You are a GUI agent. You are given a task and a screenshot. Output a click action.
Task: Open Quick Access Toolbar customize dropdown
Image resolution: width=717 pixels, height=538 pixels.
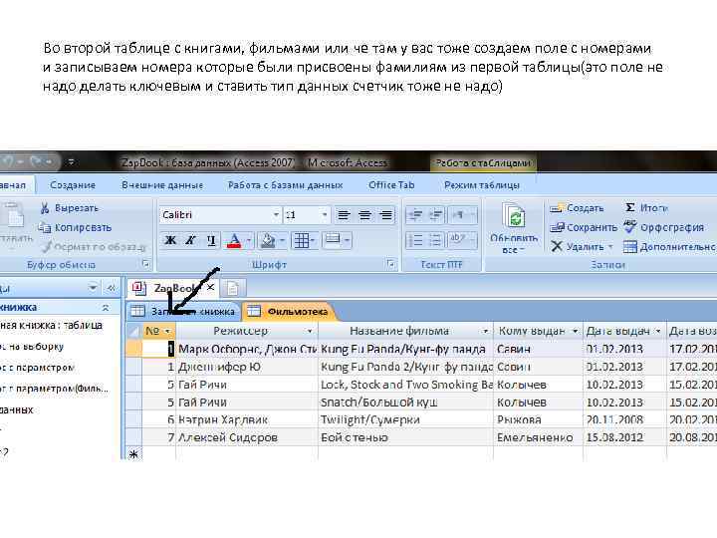pos(72,162)
